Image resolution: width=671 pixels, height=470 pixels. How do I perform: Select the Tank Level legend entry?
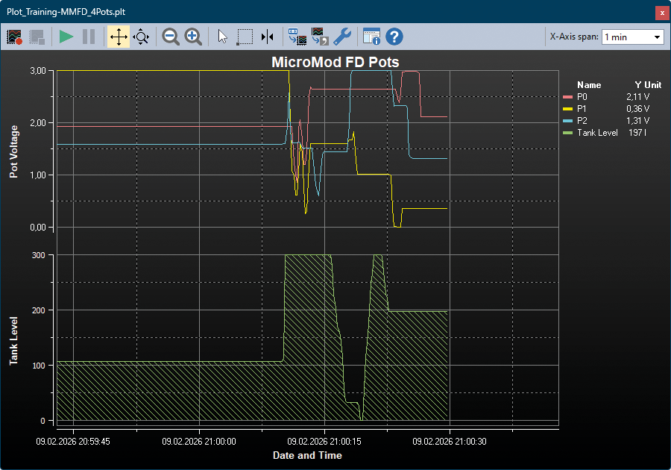pos(597,133)
